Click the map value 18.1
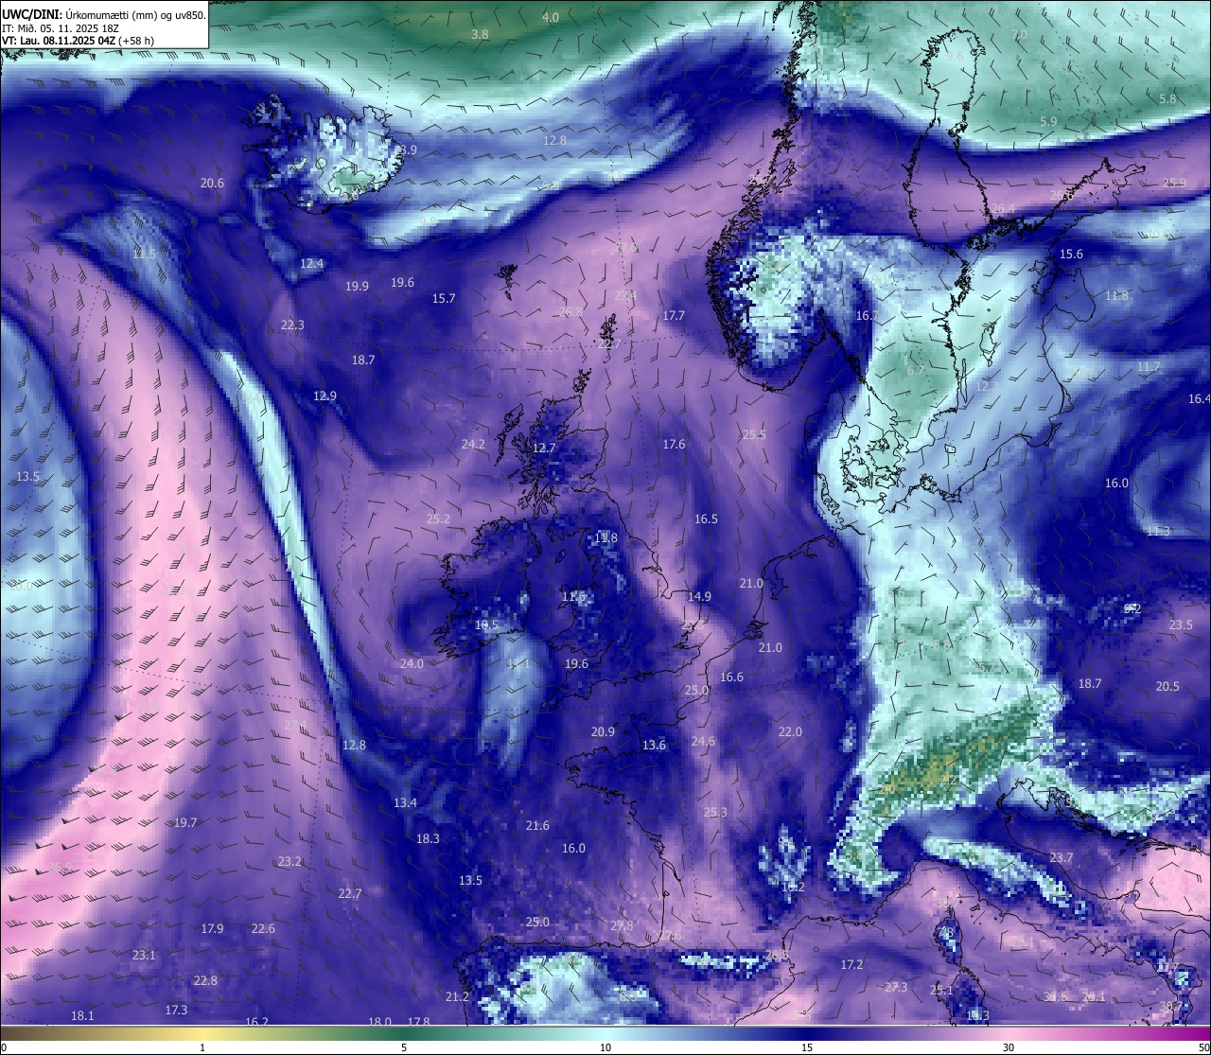 tap(82, 1016)
